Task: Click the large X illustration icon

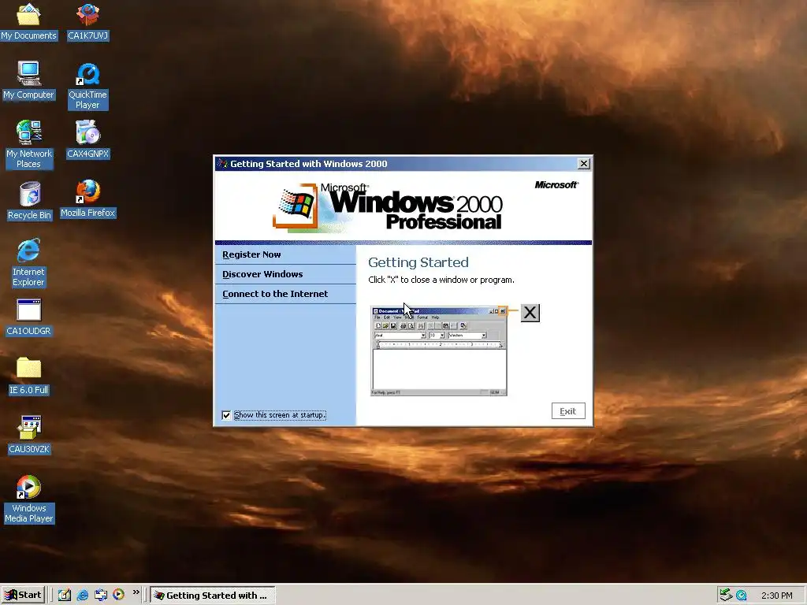Action: pos(530,313)
